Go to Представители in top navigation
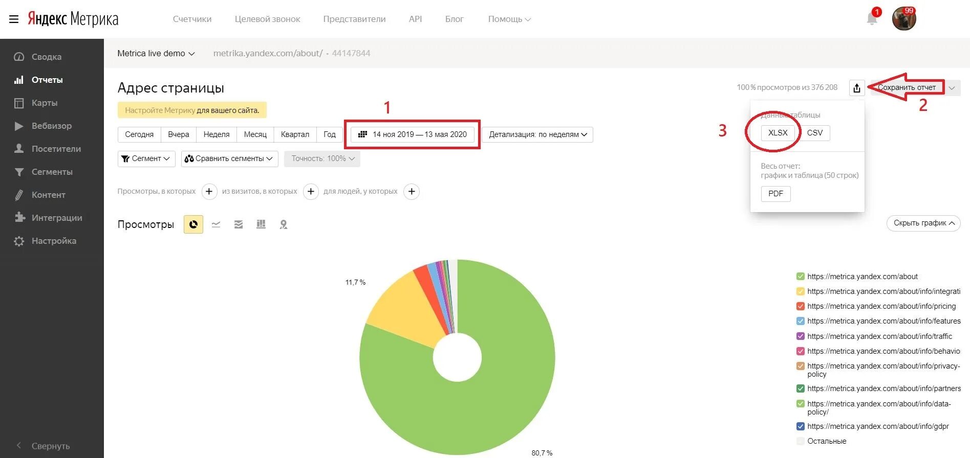 coord(354,19)
